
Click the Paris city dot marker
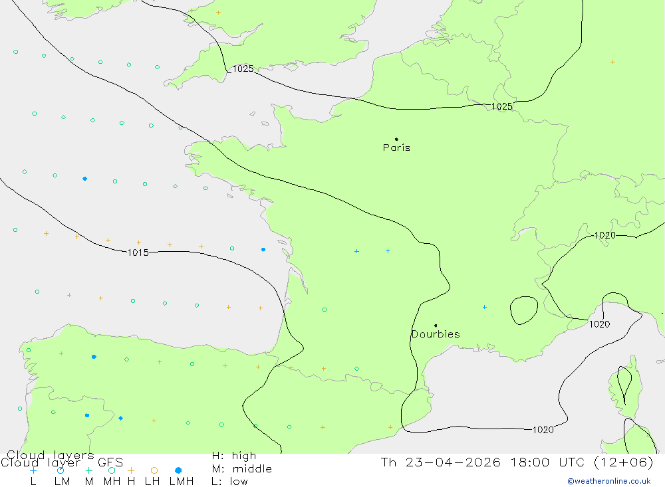click(x=396, y=139)
